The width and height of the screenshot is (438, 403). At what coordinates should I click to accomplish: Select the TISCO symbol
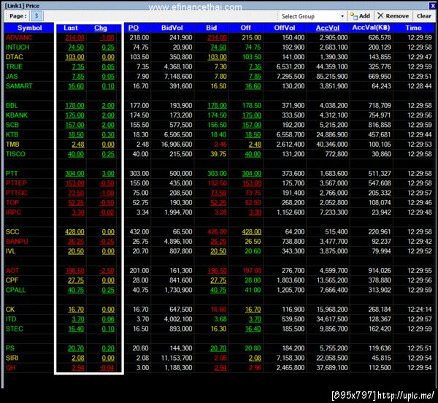[15, 154]
